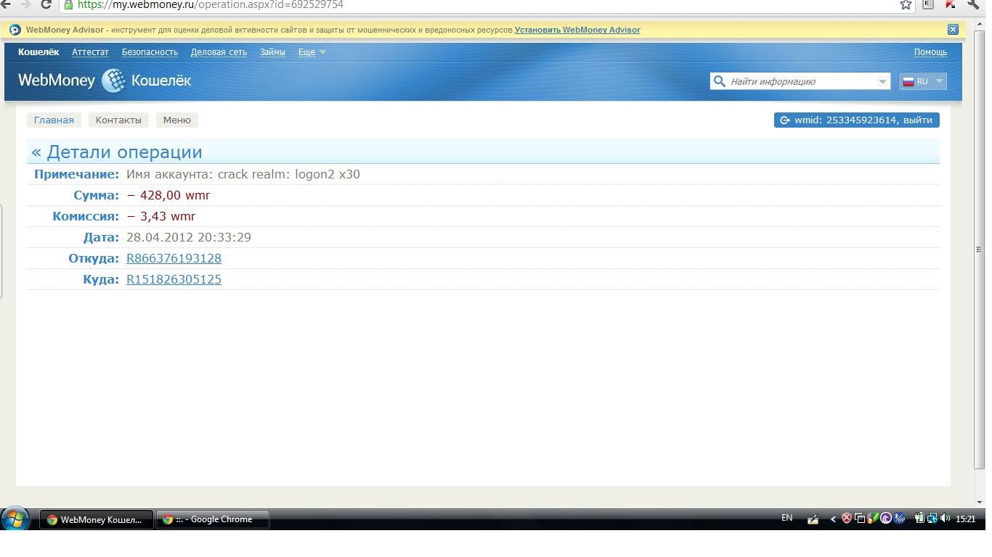This screenshot has height=557, width=992.
Task: Click into the Найти информацию search field
Action: pyautogui.click(x=799, y=81)
